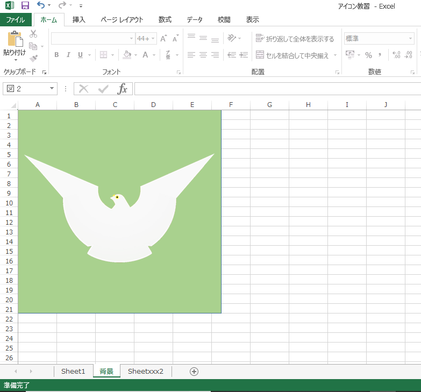This screenshot has height=392, width=421.
Task: Open the 配置 dialog launcher
Action: (338, 72)
